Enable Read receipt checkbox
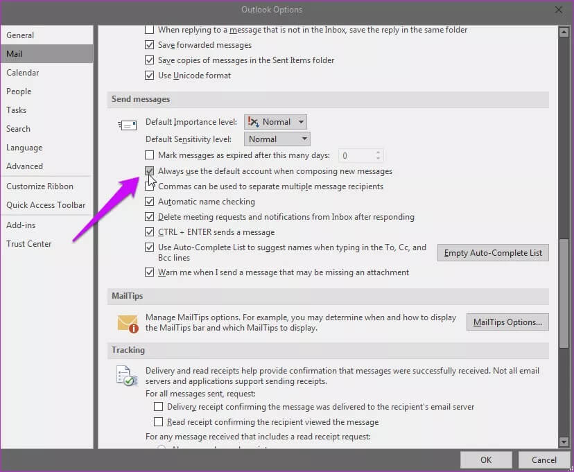This screenshot has height=472, width=574. 159,422
